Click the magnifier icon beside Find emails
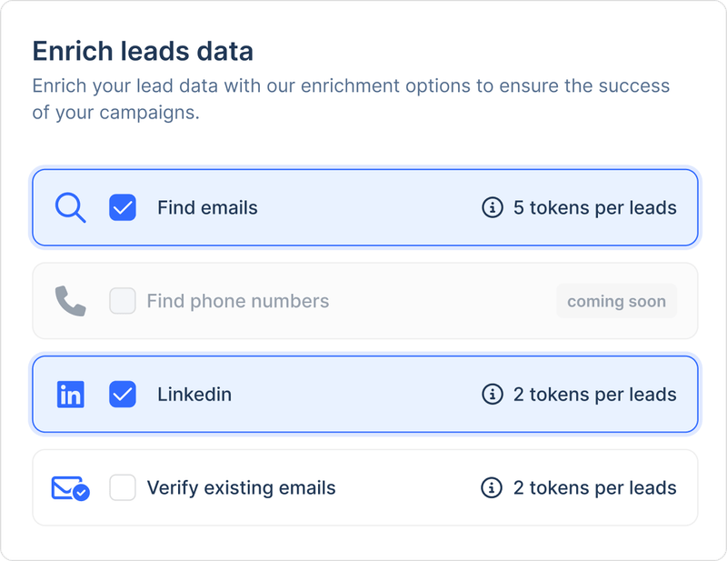Screen dimensions: 727x561 pyautogui.click(x=70, y=208)
